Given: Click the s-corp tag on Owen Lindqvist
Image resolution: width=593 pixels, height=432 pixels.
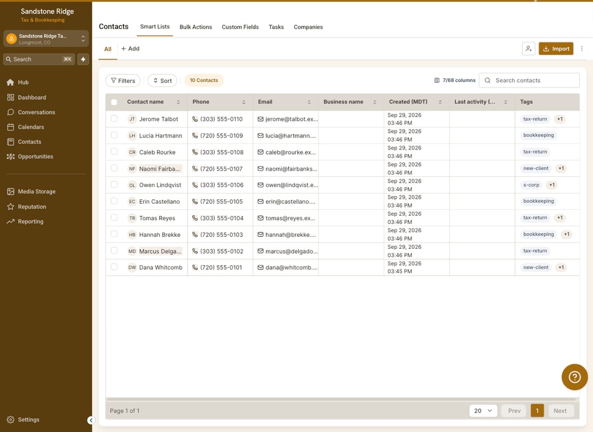Looking at the screenshot, I should tap(531, 185).
